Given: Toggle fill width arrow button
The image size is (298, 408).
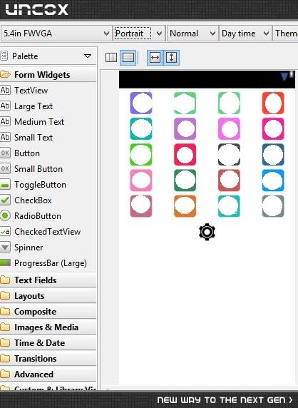Looking at the screenshot, I should pyautogui.click(x=155, y=57).
